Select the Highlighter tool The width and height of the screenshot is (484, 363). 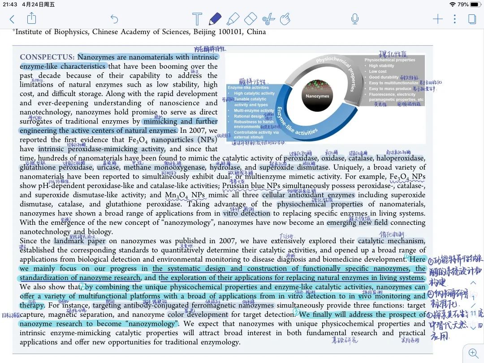(233, 19)
